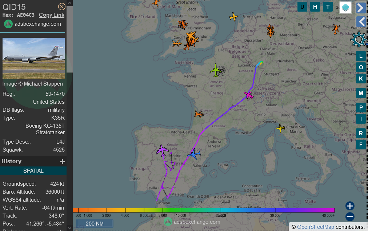Select the blue aircraft near València
Image resolution: width=368 pixels, height=231 pixels.
tap(194, 154)
